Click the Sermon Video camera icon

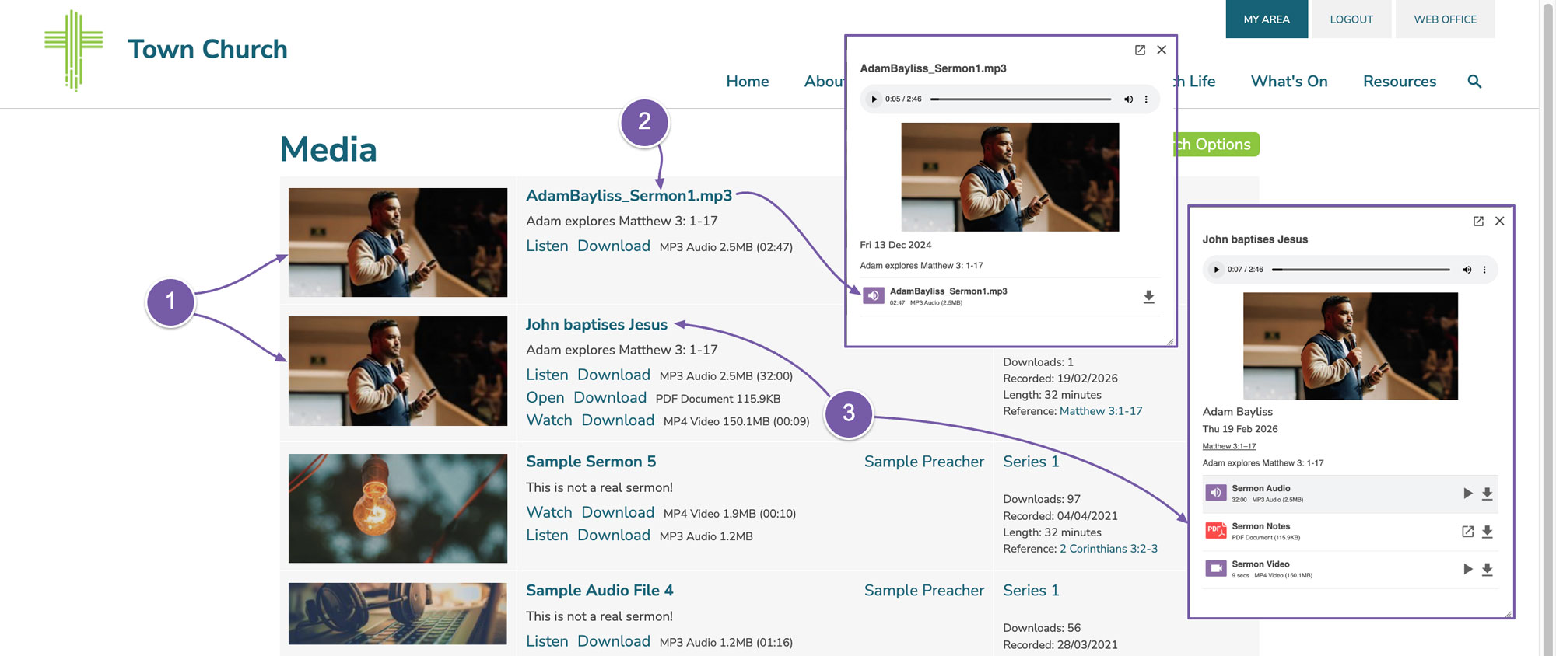(1216, 569)
